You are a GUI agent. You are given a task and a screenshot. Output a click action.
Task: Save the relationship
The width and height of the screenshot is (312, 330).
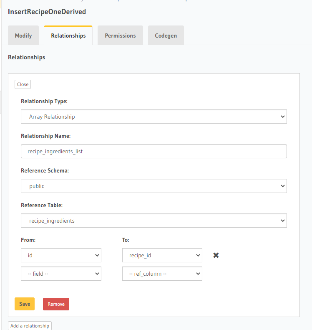click(x=25, y=304)
